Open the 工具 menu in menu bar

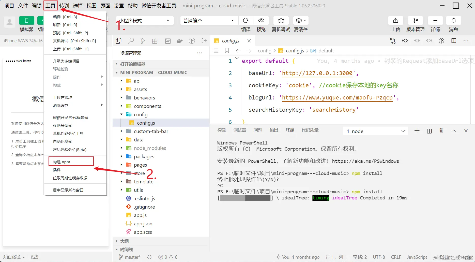pyautogui.click(x=51, y=6)
